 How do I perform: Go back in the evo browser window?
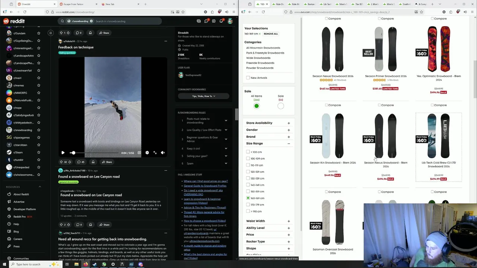(250, 12)
